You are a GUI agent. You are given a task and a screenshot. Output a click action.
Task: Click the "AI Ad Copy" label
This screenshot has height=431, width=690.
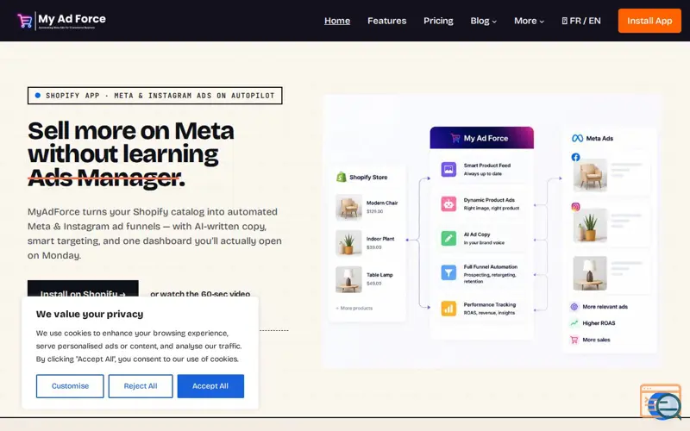coord(477,234)
